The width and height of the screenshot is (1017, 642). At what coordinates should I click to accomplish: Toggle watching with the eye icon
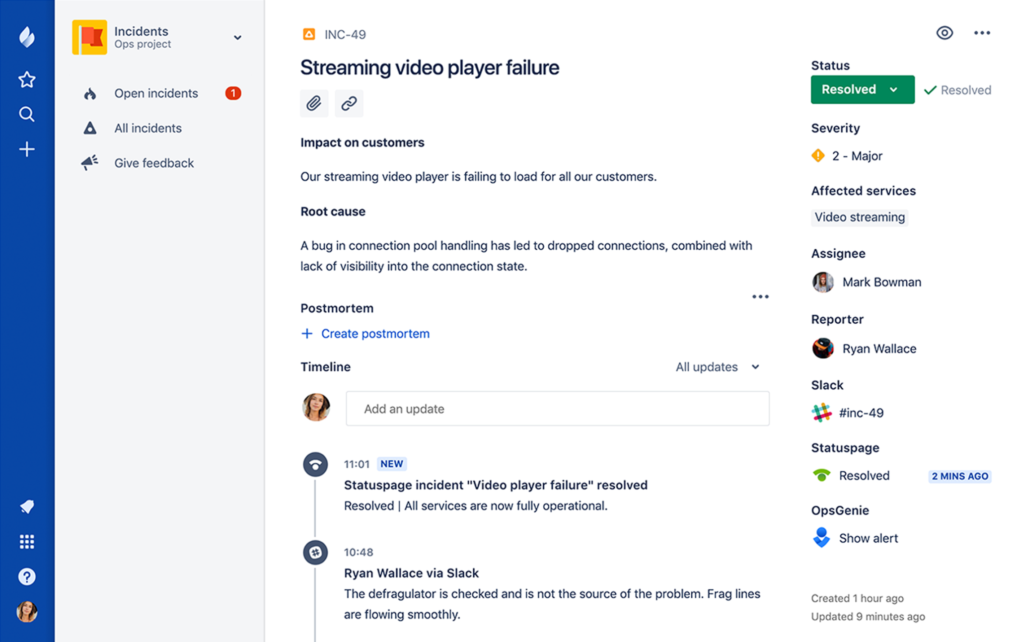(x=944, y=33)
